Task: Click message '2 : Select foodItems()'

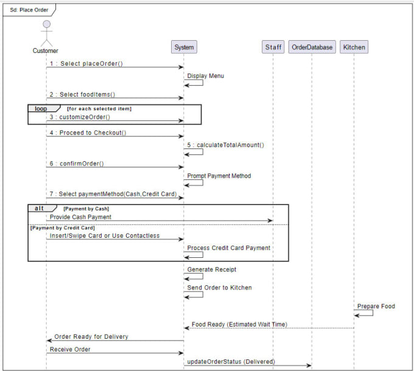Action: [x=82, y=94]
